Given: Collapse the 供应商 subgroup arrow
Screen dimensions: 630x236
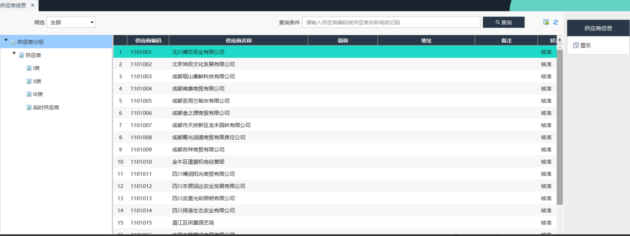Looking at the screenshot, I should (x=14, y=53).
